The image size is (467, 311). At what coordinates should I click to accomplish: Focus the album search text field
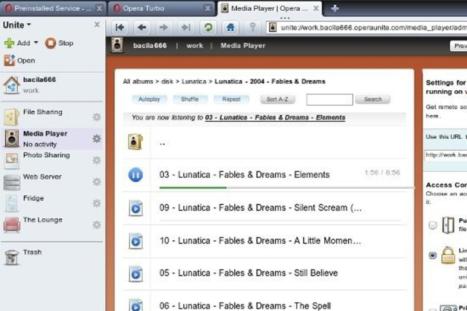coord(329,99)
